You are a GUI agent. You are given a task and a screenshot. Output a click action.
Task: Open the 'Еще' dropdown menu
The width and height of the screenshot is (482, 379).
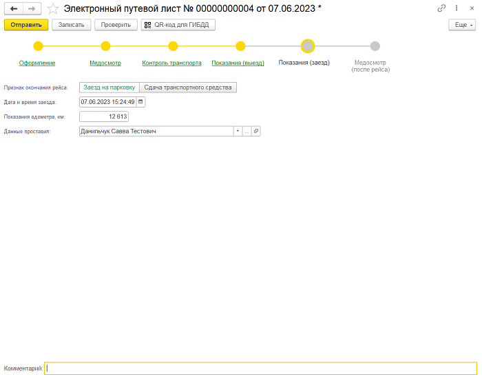click(x=461, y=25)
